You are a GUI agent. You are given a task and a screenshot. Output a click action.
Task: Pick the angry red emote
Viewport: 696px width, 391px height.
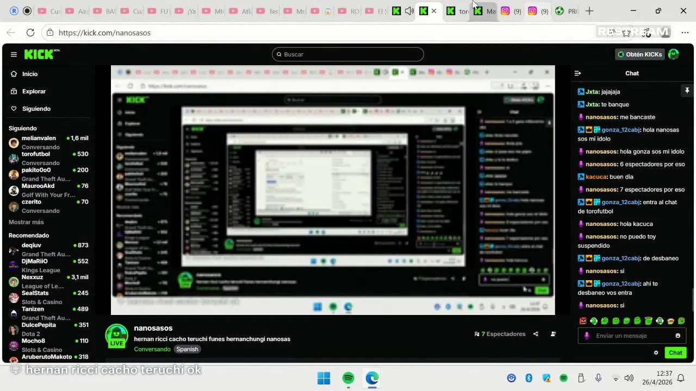(x=583, y=321)
